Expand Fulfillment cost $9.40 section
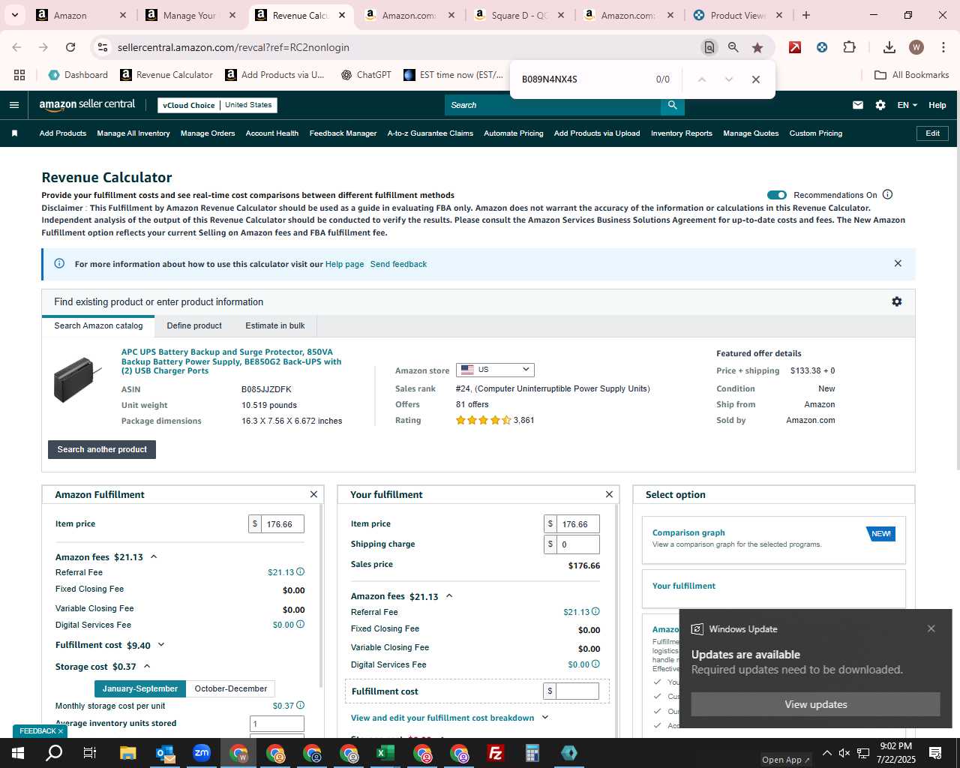 pyautogui.click(x=160, y=645)
